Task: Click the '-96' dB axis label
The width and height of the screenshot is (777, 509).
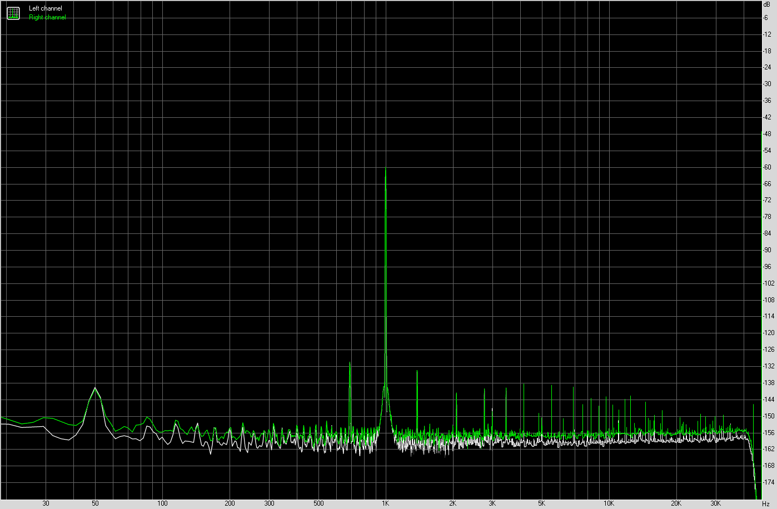Action: [767, 267]
